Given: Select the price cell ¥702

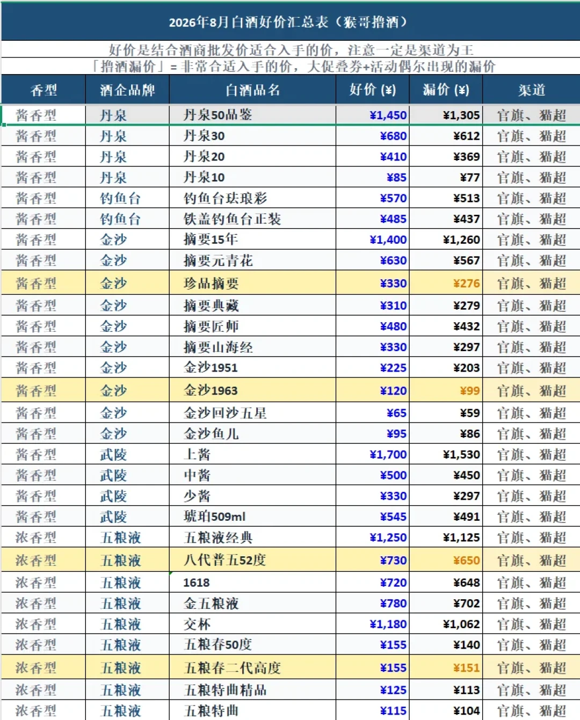Looking at the screenshot, I should 446,603.
